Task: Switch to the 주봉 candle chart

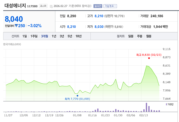Action: pos(140,36)
